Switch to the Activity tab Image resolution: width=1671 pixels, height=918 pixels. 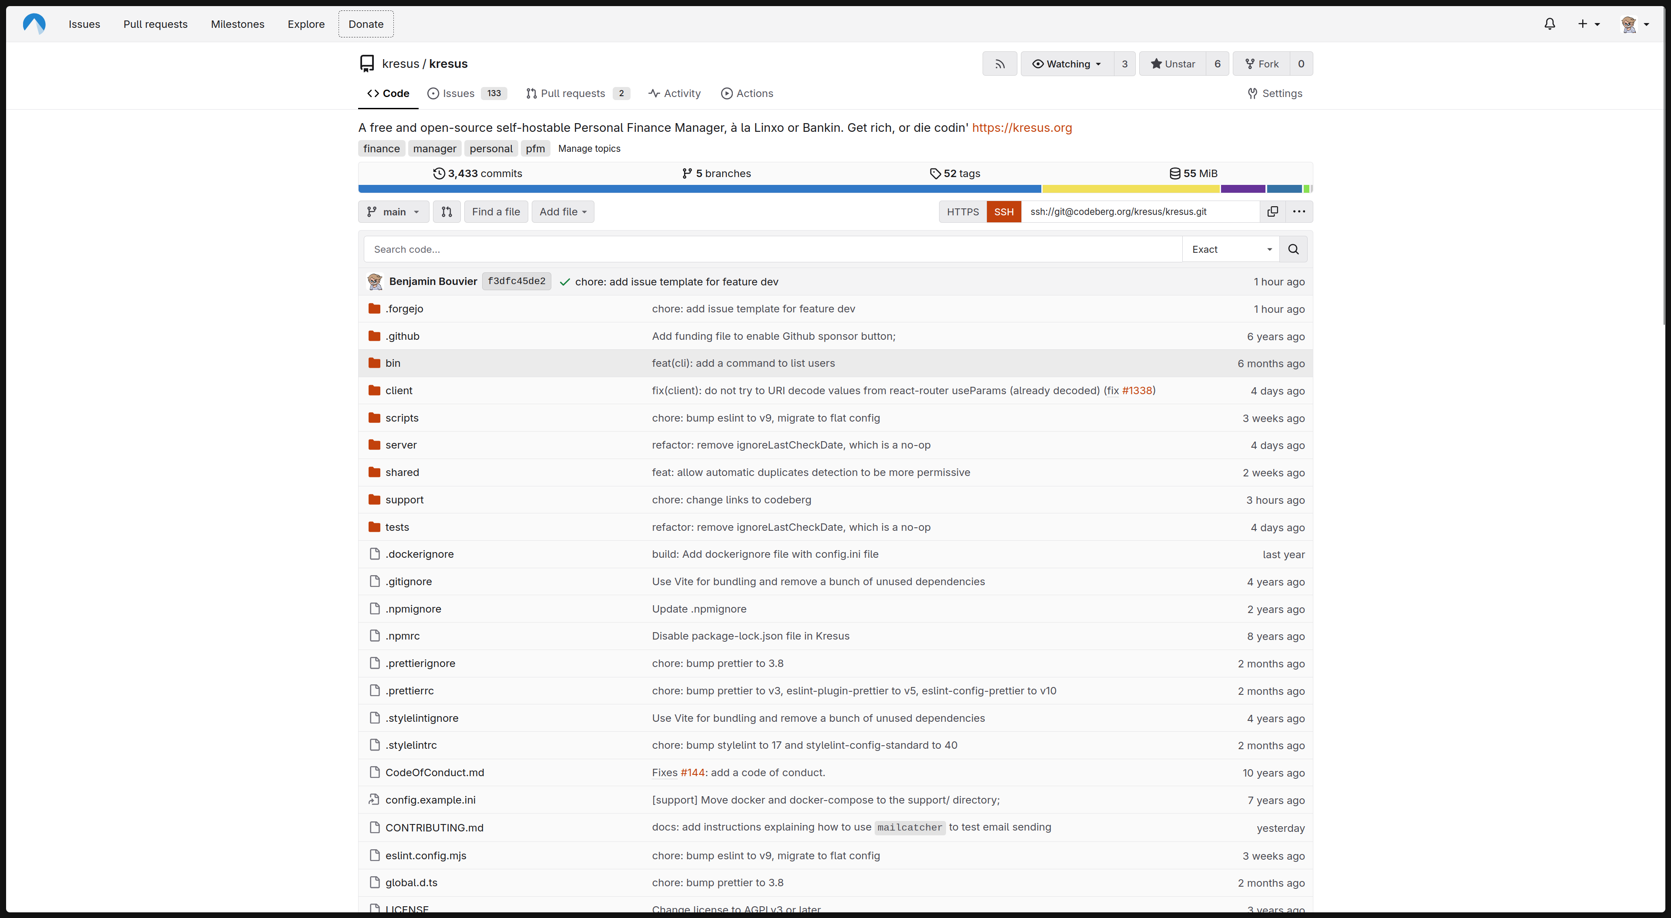[x=674, y=94]
